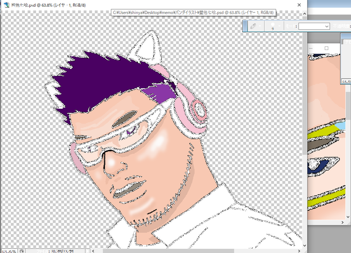This screenshot has width=351, height=253.
Task: Click the zoom percentage field in the status bar
Action: click(9, 251)
